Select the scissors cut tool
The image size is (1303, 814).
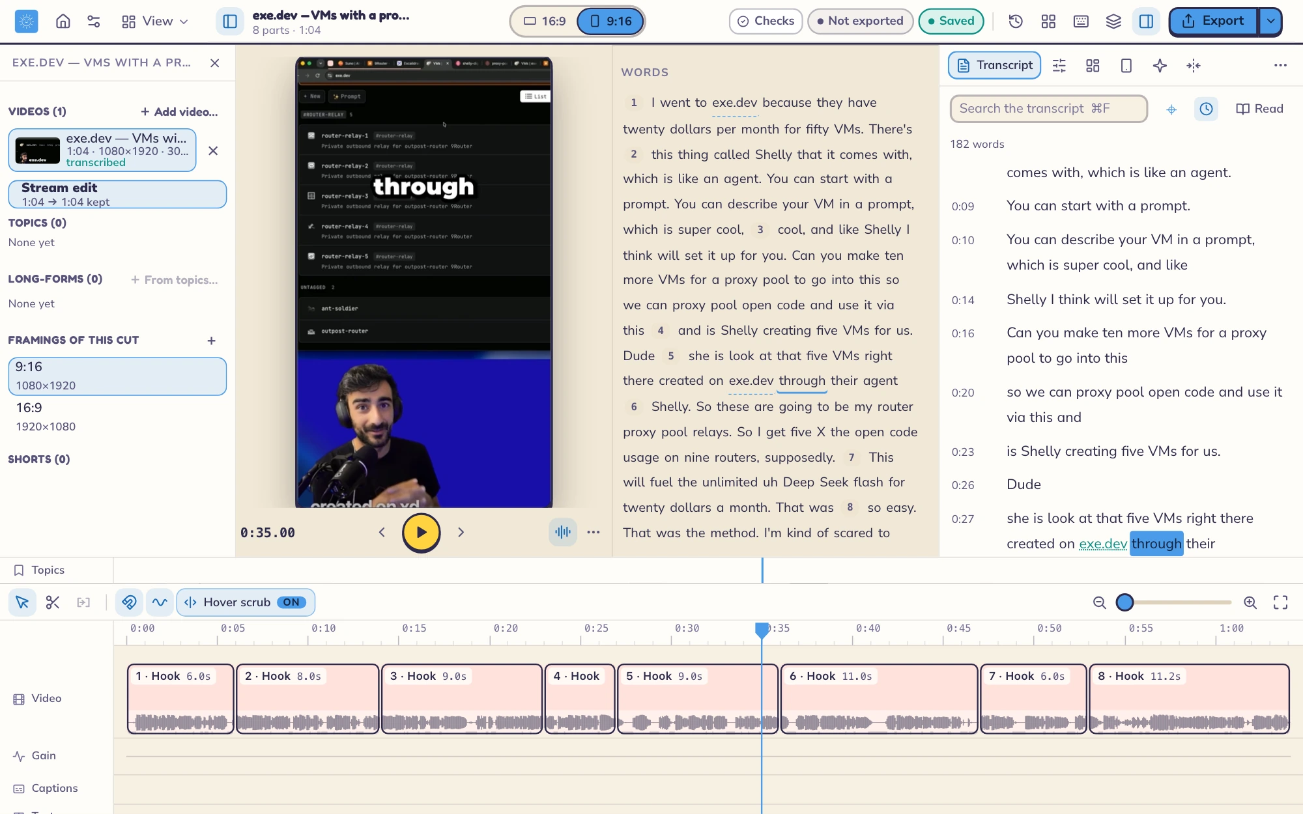click(53, 602)
